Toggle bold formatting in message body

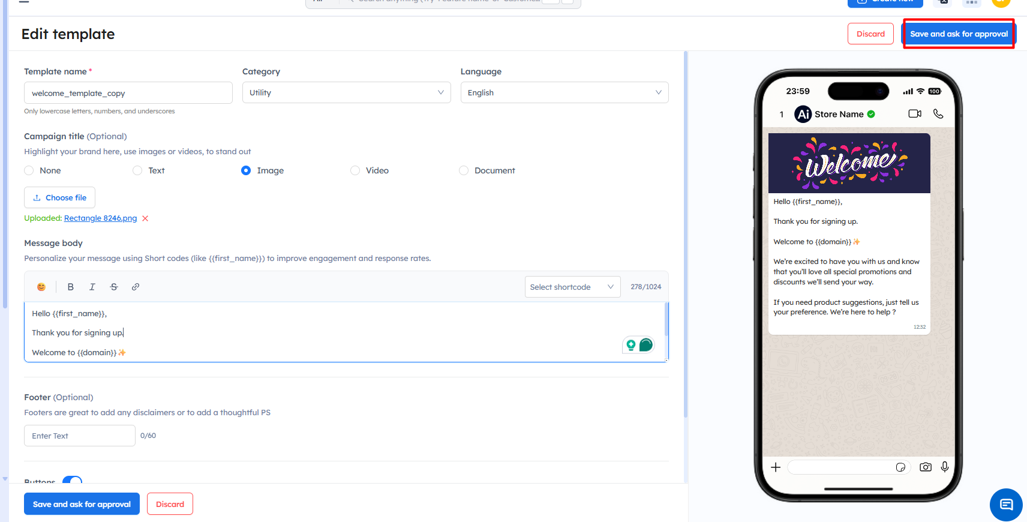71,287
